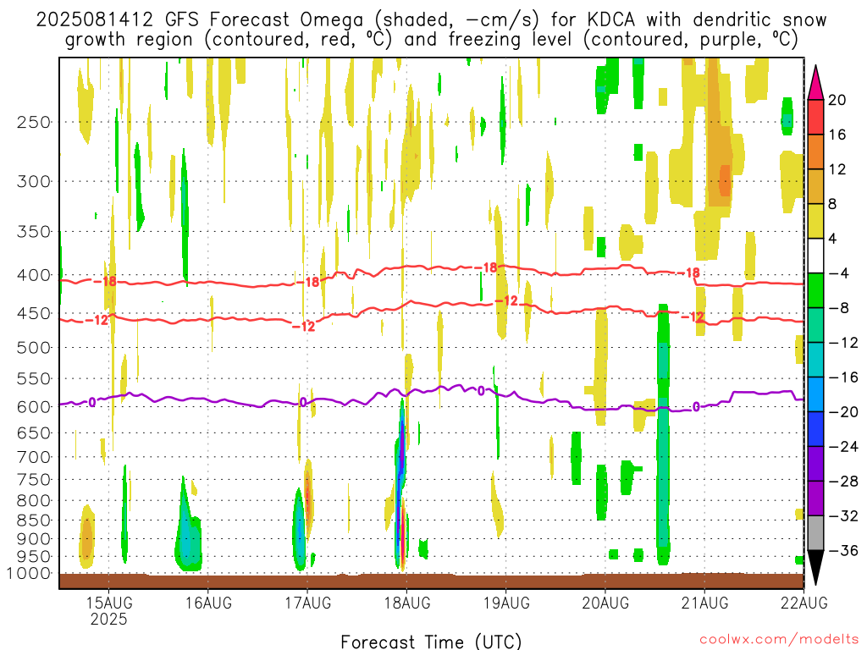
Task: Click the 450 pressure level label
Action: coord(34,313)
